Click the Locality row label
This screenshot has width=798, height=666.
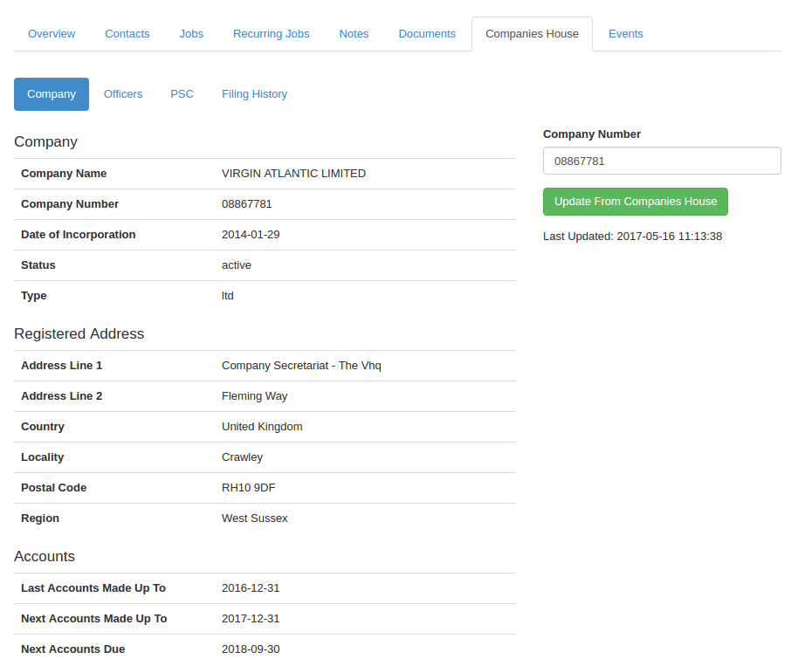42,457
